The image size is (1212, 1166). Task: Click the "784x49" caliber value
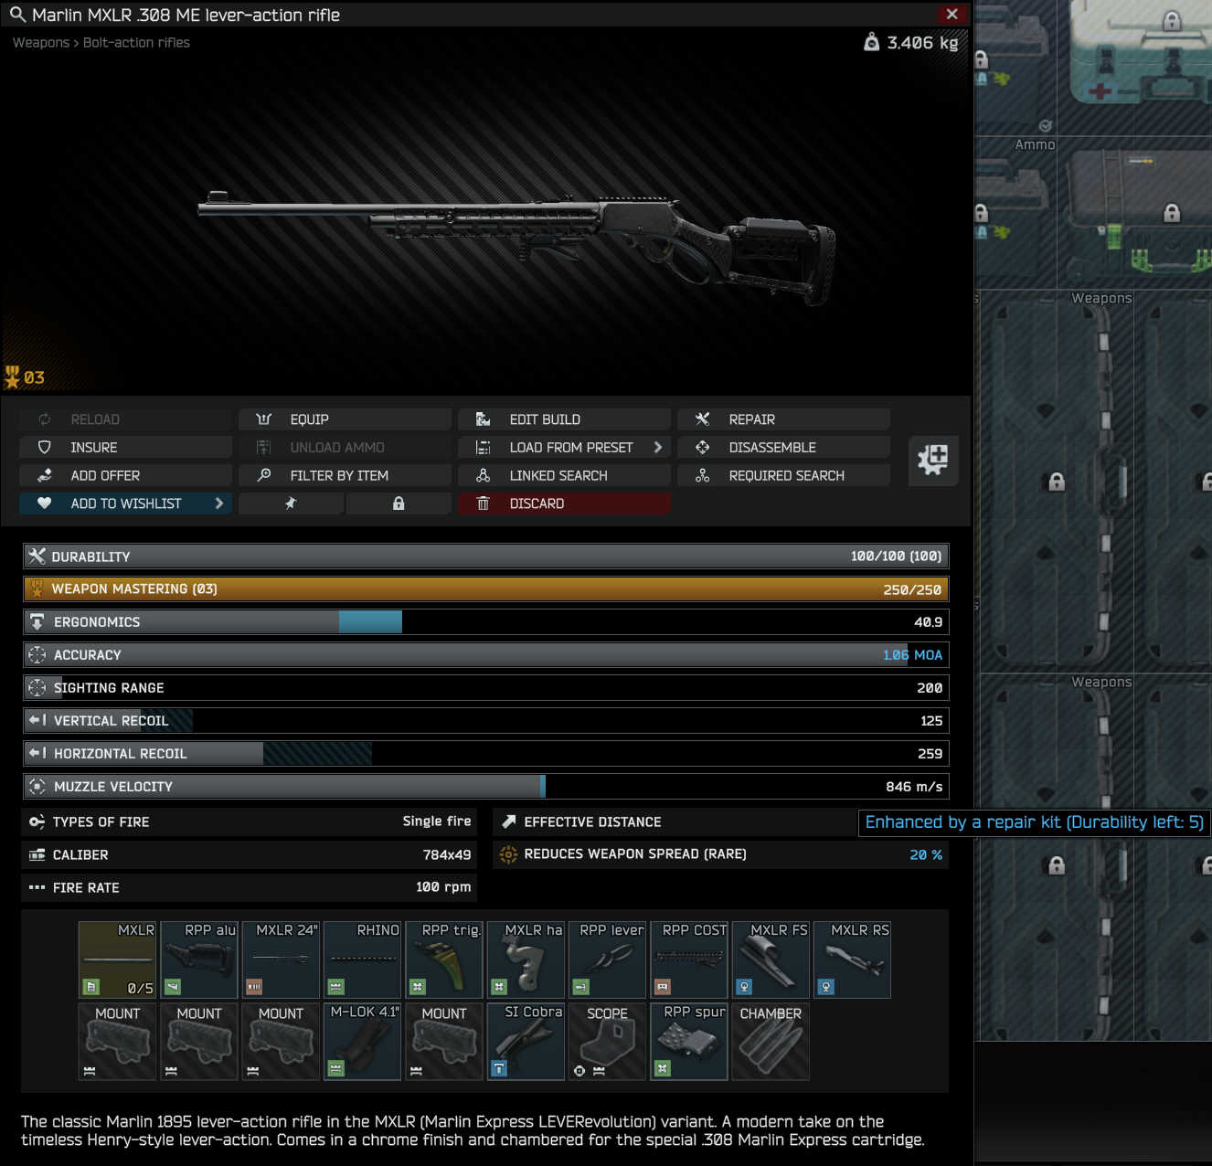(447, 855)
